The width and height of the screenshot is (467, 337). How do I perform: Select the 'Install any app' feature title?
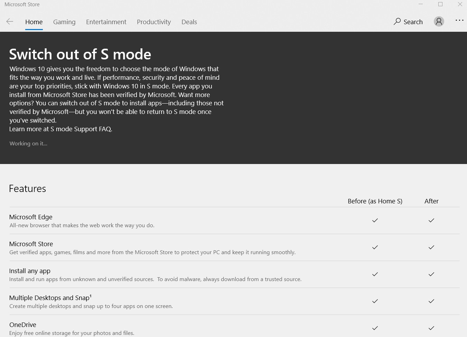pyautogui.click(x=30, y=271)
